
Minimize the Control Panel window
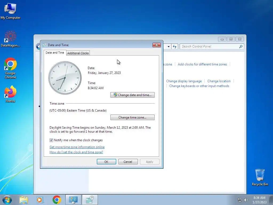click(222, 39)
